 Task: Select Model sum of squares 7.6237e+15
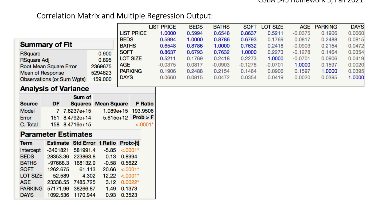[x=77, y=111]
